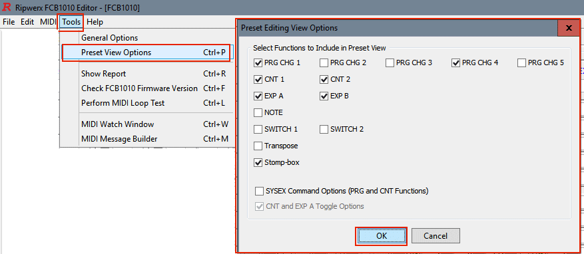The width and height of the screenshot is (584, 254).
Task: Enable the SWITCH 2 checkbox
Action: [324, 130]
